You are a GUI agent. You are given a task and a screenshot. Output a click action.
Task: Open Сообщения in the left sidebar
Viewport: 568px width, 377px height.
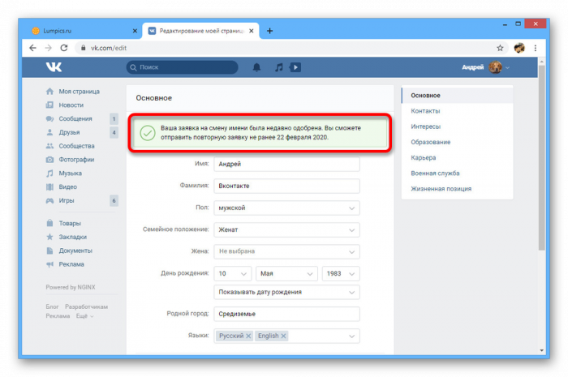[75, 118]
